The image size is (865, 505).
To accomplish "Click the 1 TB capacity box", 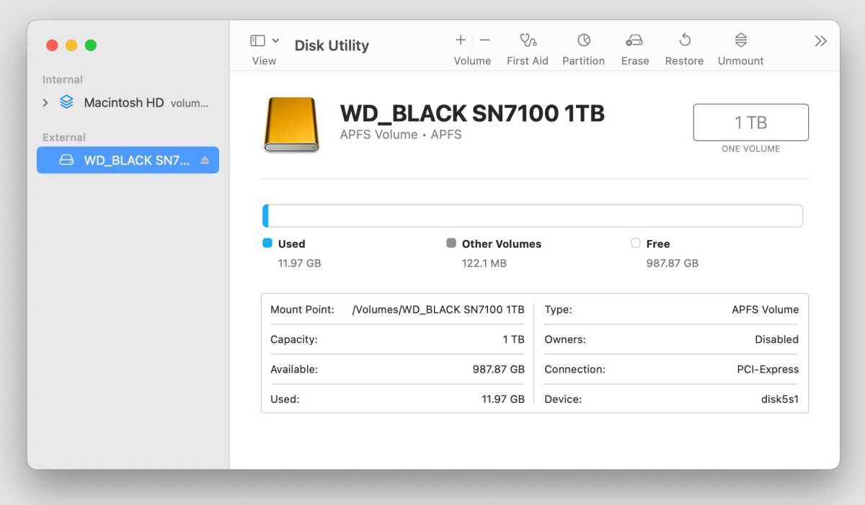I will pyautogui.click(x=751, y=122).
